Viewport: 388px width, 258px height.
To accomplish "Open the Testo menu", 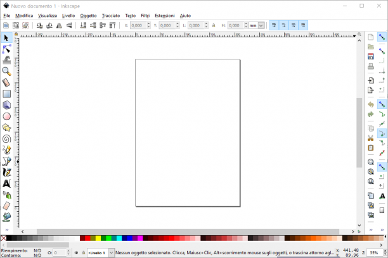I will [x=131, y=16].
